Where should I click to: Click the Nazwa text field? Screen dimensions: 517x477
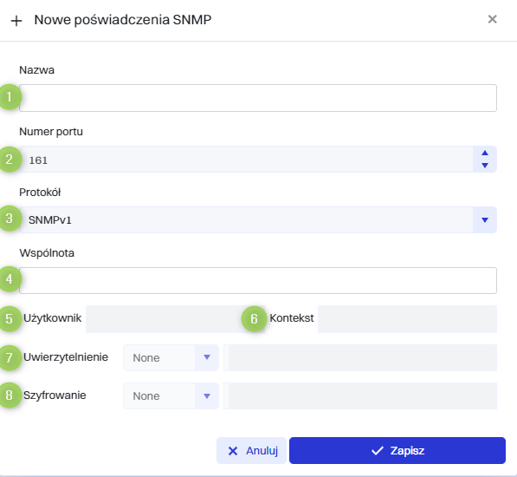(258, 98)
